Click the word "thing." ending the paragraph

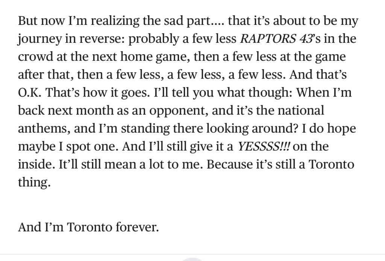click(x=34, y=183)
